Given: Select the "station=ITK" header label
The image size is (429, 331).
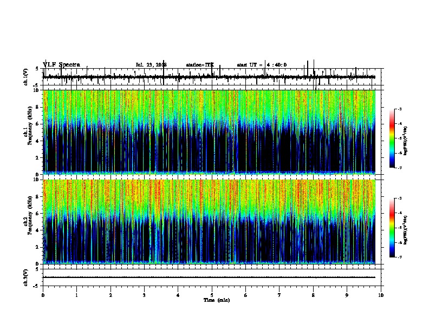Looking at the screenshot, I should [x=200, y=65].
